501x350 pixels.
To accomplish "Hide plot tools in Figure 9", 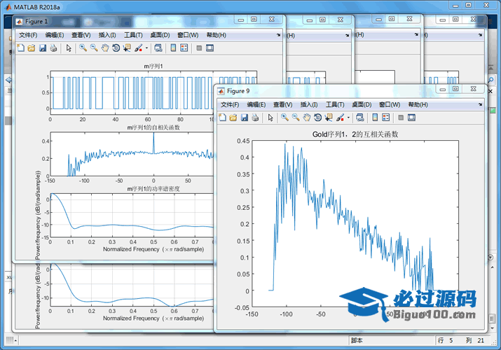I will [400, 118].
